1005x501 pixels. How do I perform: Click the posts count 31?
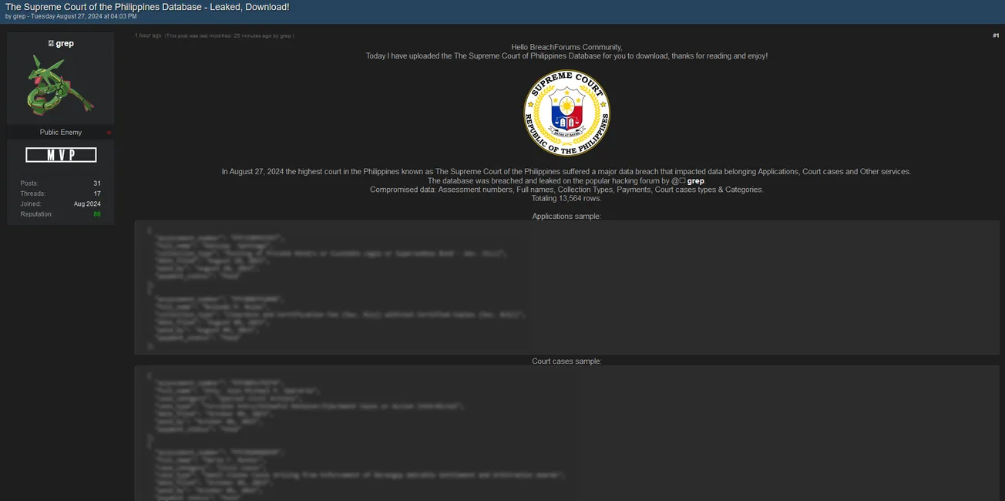97,183
